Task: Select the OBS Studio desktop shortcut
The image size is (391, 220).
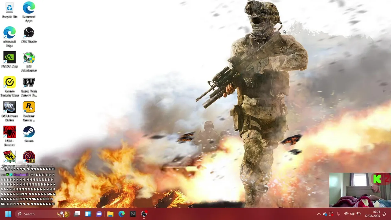Action: click(29, 35)
